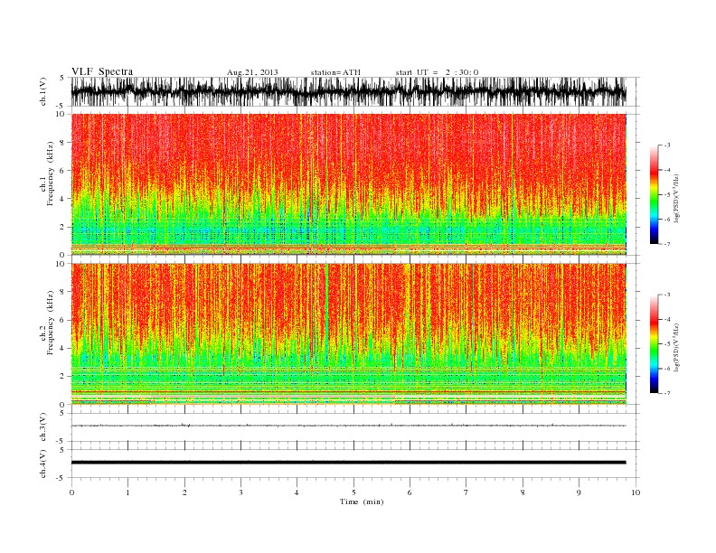716x553 pixels.
Task: Click the time axis tick label '2'
Action: (184, 492)
